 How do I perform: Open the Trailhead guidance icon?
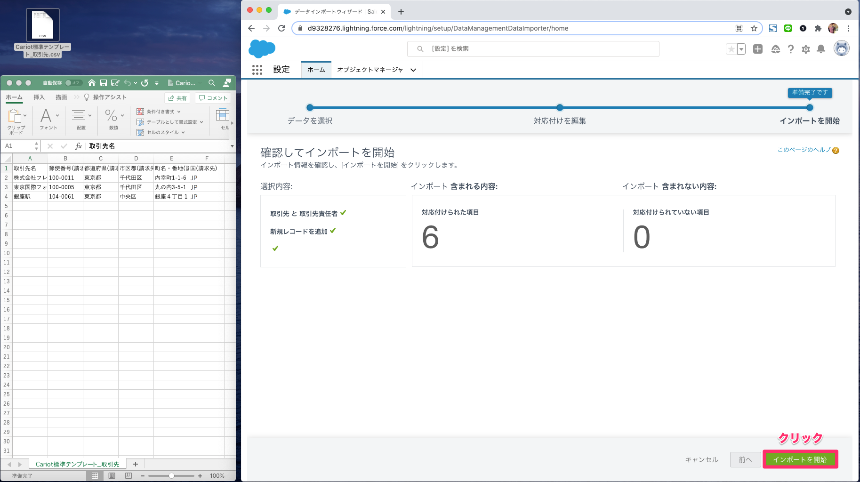tap(776, 49)
